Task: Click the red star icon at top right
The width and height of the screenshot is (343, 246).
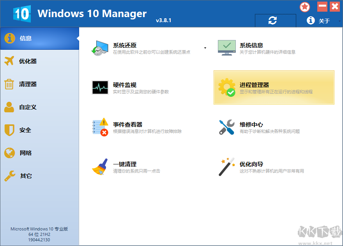Action: [305, 7]
